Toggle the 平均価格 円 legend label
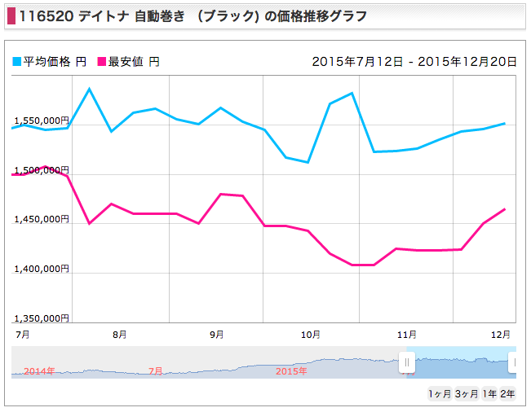The width and height of the screenshot is (531, 412). 55,62
